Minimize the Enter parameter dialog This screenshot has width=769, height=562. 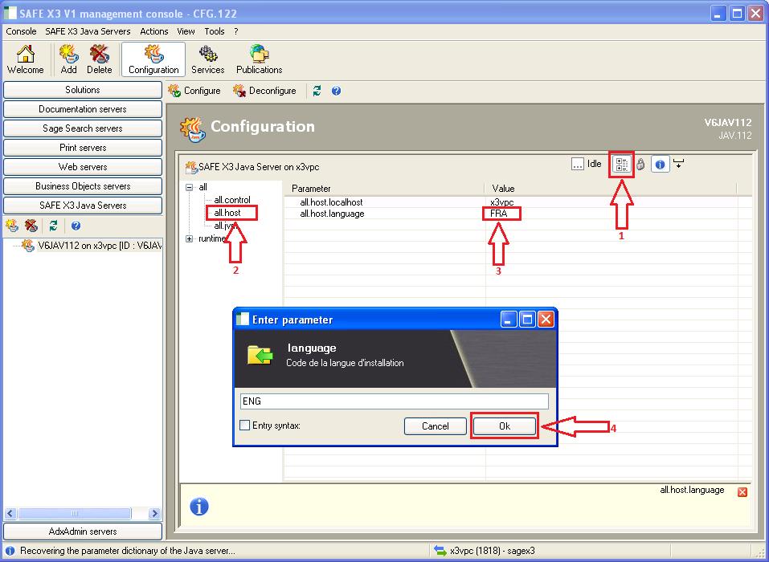point(509,320)
